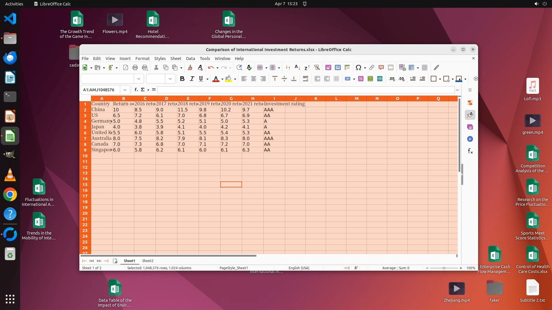Click the English (USA) language status field
The image size is (552, 310).
(x=299, y=268)
